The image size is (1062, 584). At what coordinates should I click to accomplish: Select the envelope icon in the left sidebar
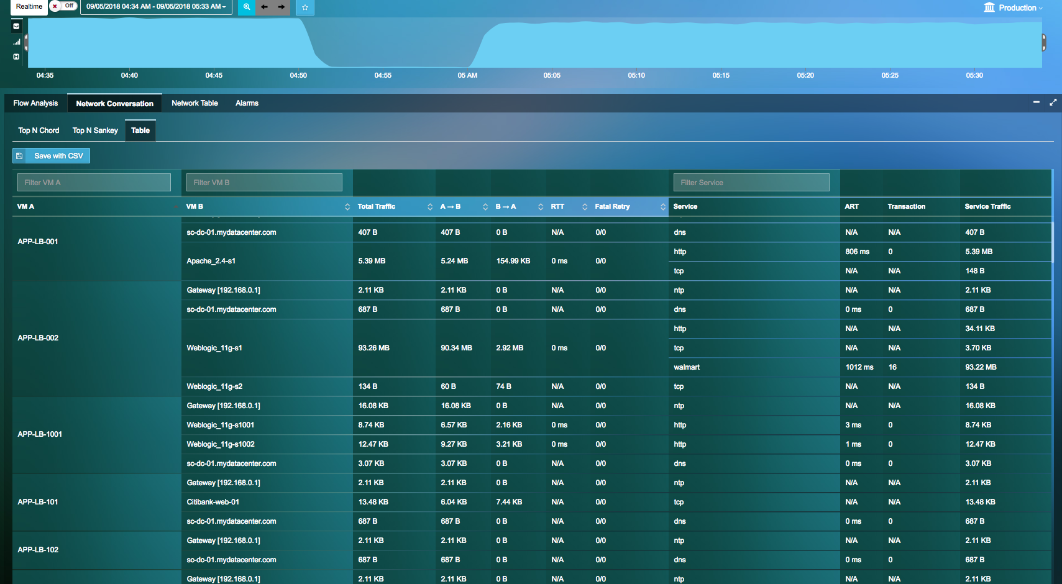coord(16,26)
